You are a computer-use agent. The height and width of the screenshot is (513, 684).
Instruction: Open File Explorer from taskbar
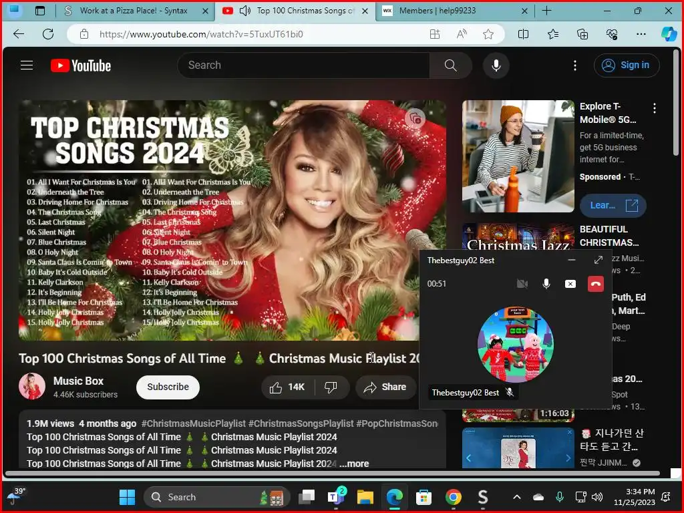click(x=365, y=497)
